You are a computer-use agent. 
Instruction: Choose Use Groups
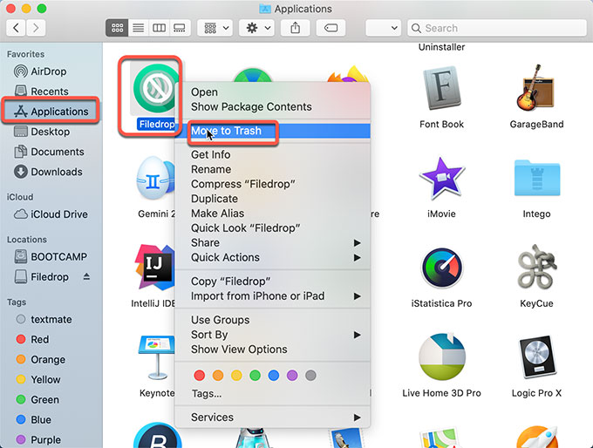pyautogui.click(x=272, y=320)
